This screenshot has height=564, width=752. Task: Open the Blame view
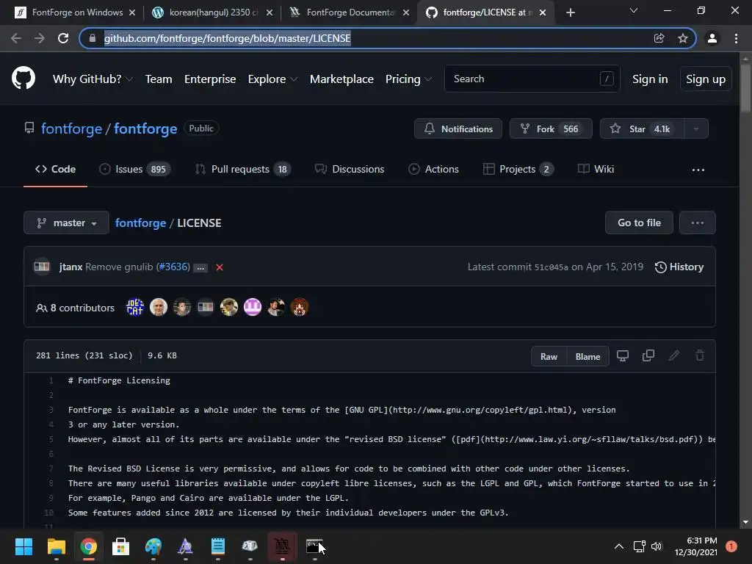click(587, 356)
